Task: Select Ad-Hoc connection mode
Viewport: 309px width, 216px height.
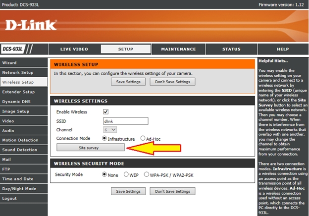Action: [x=143, y=139]
